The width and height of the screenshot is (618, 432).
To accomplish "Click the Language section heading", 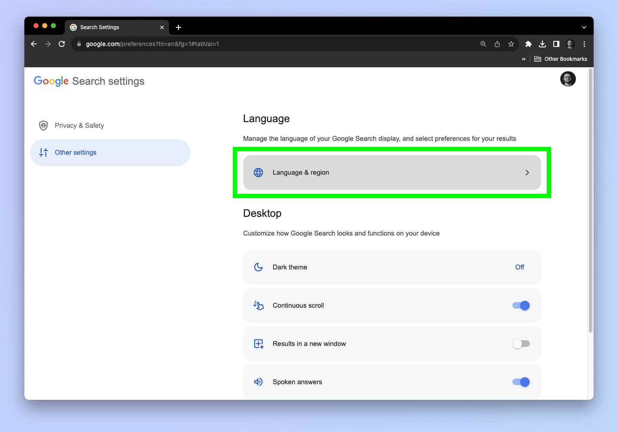I will [x=266, y=119].
